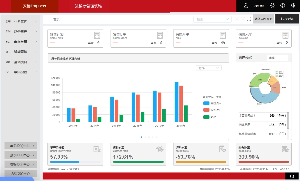Click calculator icon on 销售订单 card
The height and width of the screenshot is (181, 300).
point(160,36)
